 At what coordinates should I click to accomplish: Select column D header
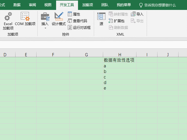click(8, 55)
